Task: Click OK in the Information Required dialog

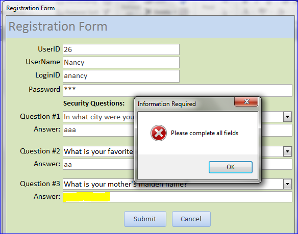Action: [231, 167]
